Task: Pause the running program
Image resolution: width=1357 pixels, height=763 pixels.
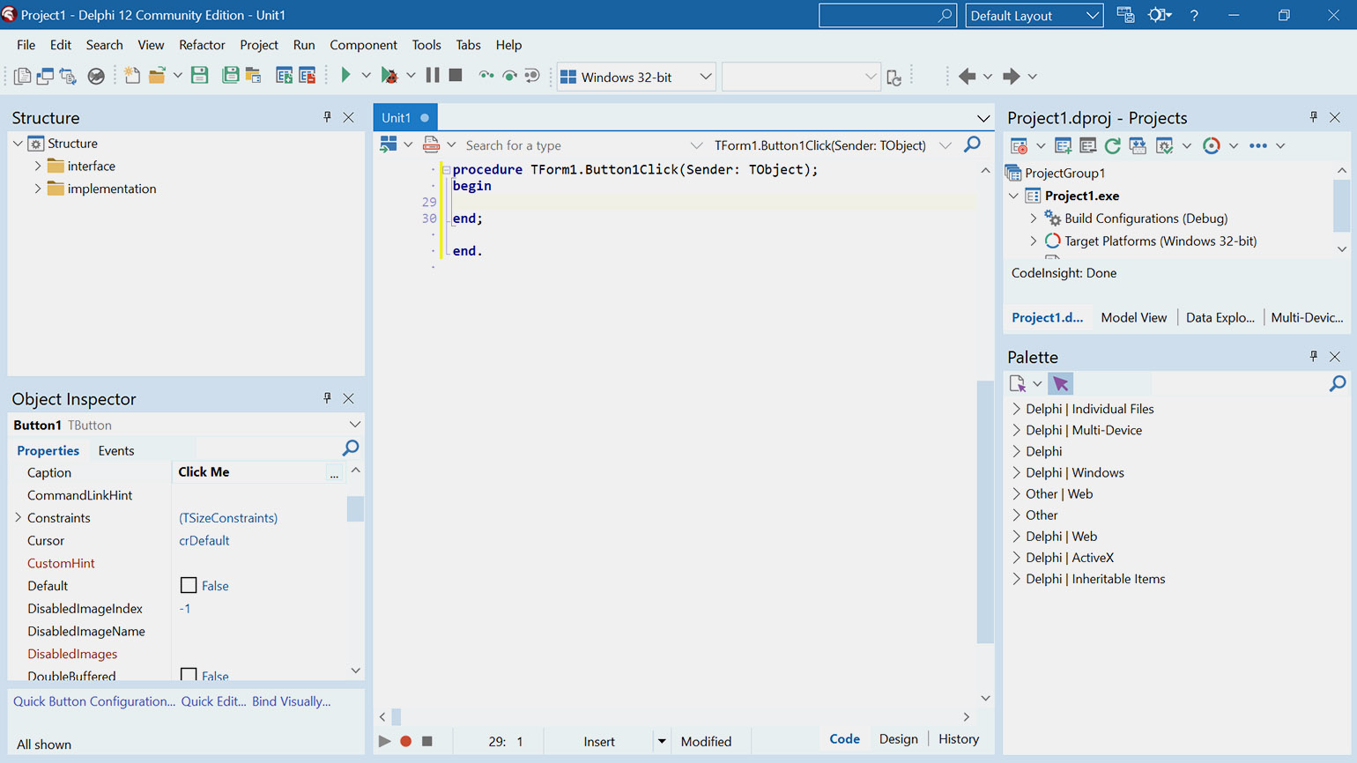Action: click(432, 76)
